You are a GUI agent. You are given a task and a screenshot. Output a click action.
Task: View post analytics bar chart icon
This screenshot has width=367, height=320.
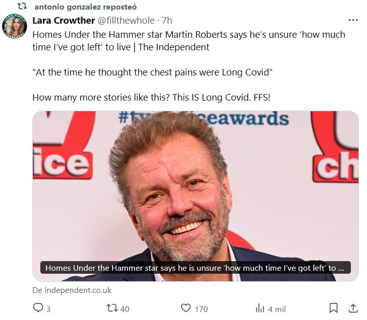tap(260, 308)
